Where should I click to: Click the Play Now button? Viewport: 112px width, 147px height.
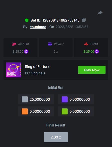pos(92,70)
